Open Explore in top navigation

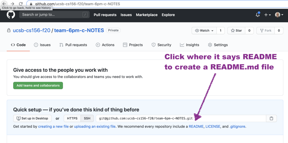click(168, 15)
